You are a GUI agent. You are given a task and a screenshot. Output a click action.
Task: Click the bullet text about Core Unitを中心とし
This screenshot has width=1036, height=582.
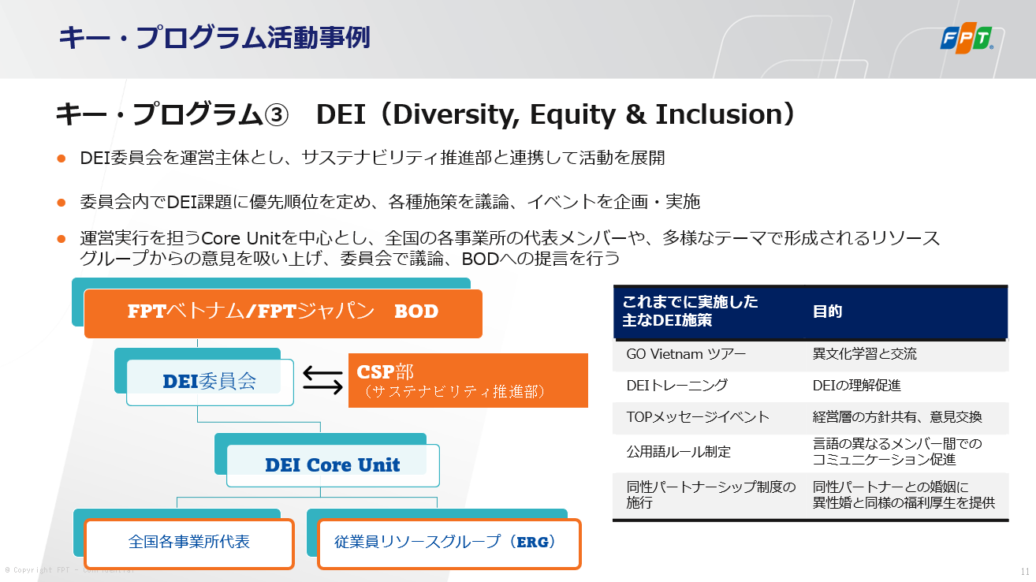pyautogui.click(x=510, y=248)
